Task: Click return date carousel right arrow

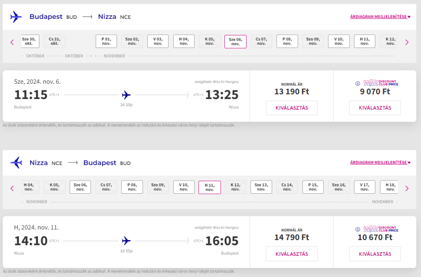Action: (x=407, y=188)
